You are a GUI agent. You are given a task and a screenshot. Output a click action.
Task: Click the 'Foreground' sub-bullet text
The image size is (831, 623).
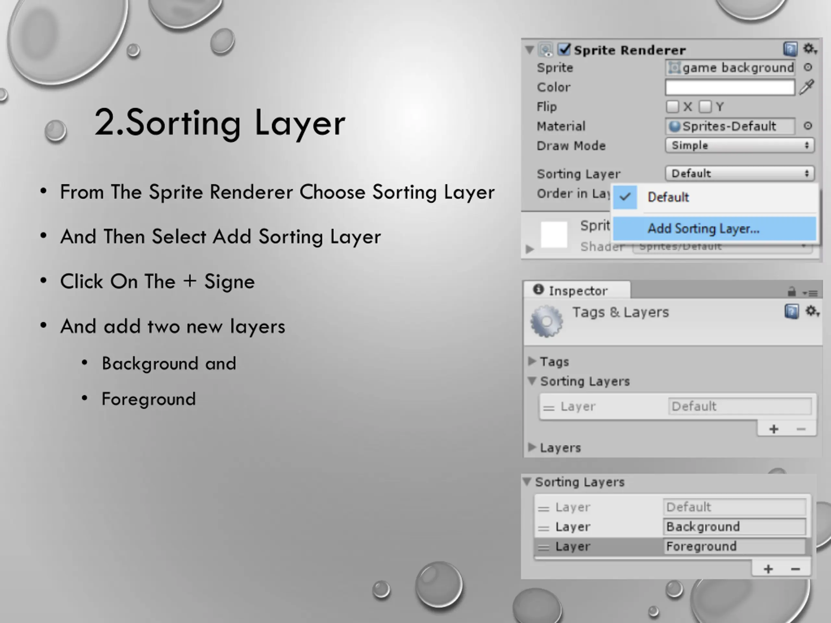pos(148,399)
